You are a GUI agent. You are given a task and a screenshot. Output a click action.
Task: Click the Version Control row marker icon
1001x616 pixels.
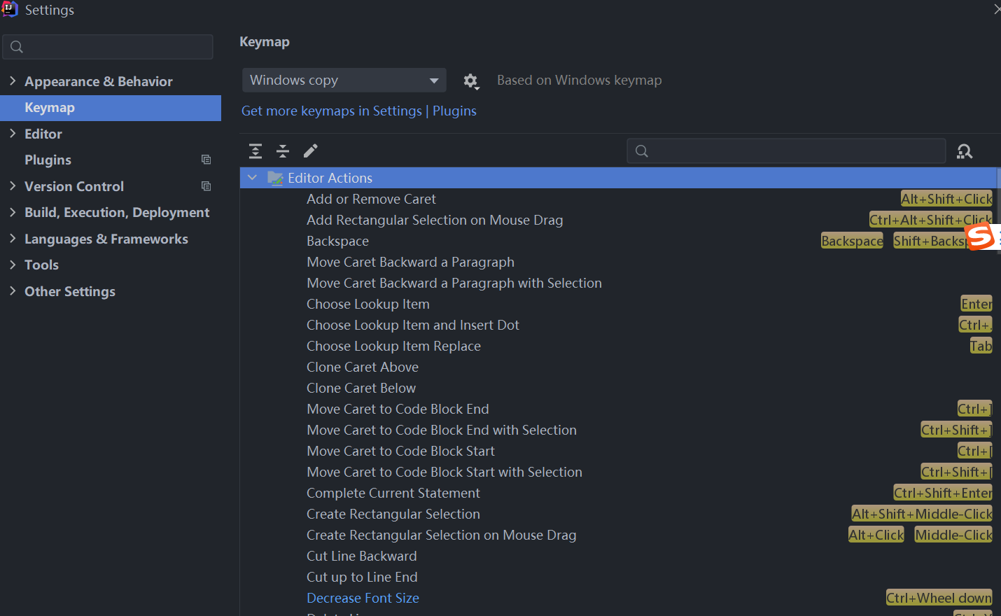coord(206,186)
